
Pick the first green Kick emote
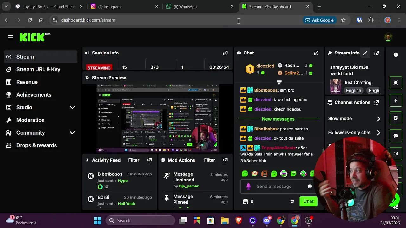point(245,174)
